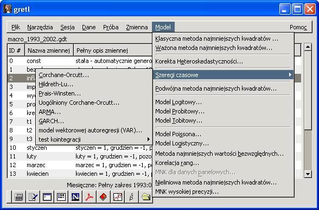Select ARMA in the submenu
Viewport: 319px width, 210px height.
(x=94, y=112)
